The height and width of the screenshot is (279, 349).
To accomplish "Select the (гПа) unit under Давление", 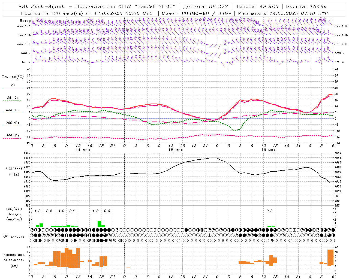I will click(x=14, y=175).
